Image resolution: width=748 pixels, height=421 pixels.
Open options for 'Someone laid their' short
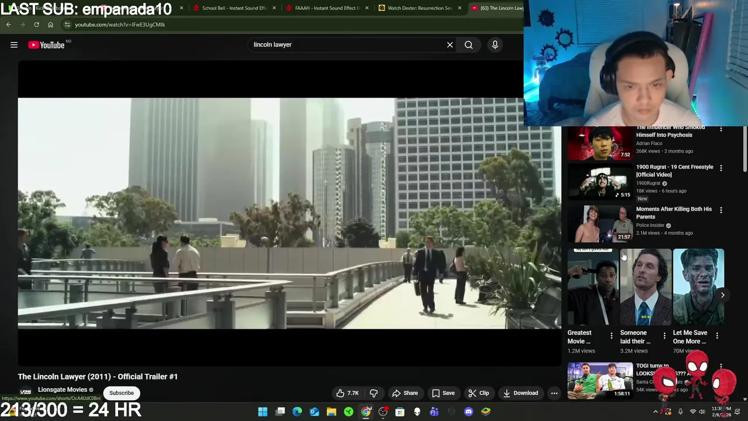click(x=664, y=336)
